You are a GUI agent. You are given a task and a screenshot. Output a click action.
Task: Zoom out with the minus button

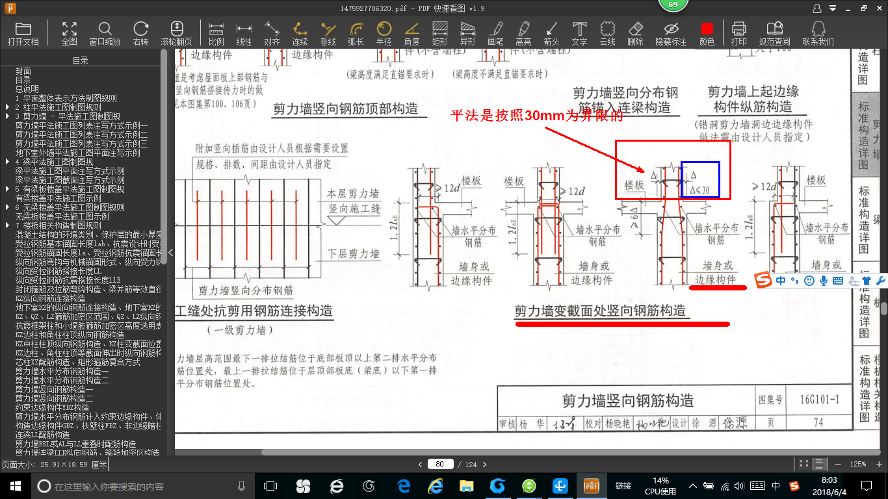[x=838, y=464]
